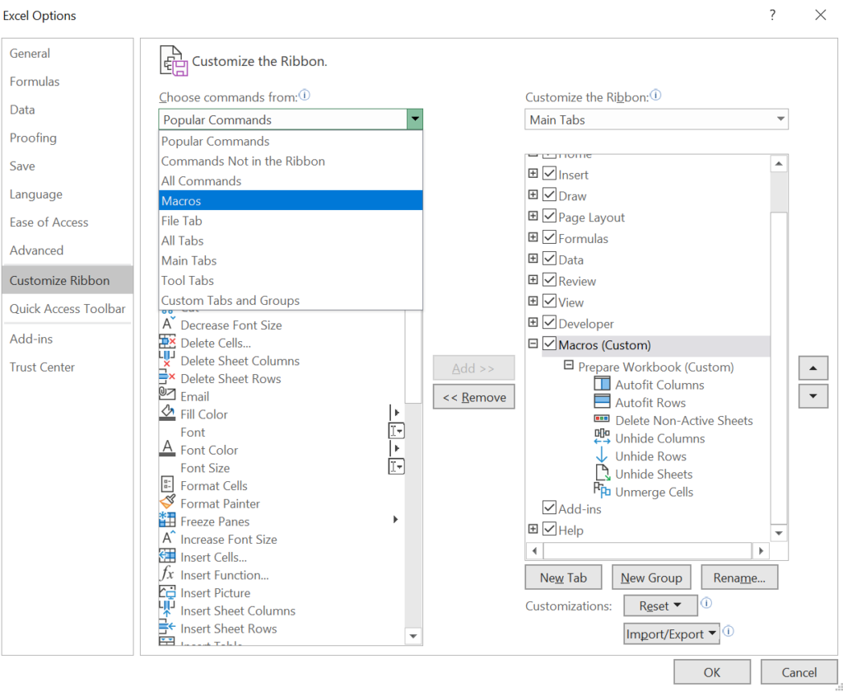
Task: Click the Unhide Sheets page icon
Action: 603,473
